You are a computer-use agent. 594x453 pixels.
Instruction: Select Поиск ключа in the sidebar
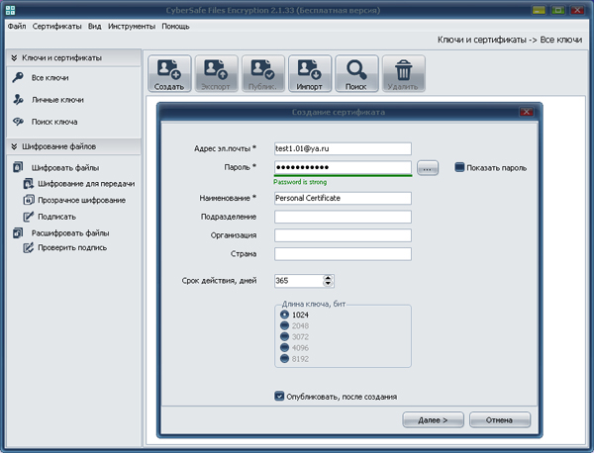click(x=54, y=122)
